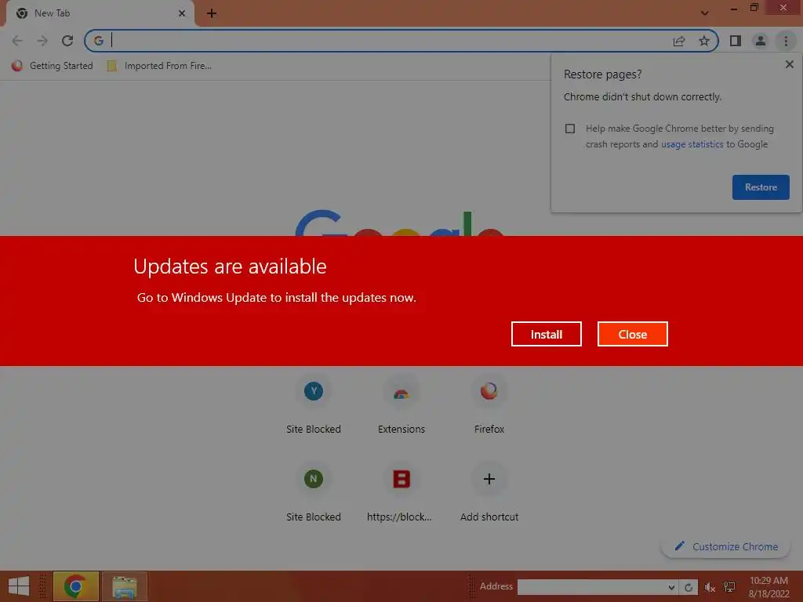Open the first Site Blocked shortcut with V icon
Image resolution: width=803 pixels, height=602 pixels.
pos(314,405)
